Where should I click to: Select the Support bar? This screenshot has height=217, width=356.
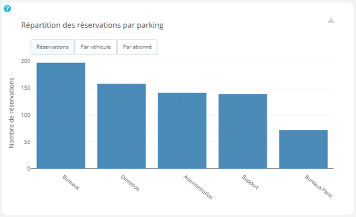[243, 131]
